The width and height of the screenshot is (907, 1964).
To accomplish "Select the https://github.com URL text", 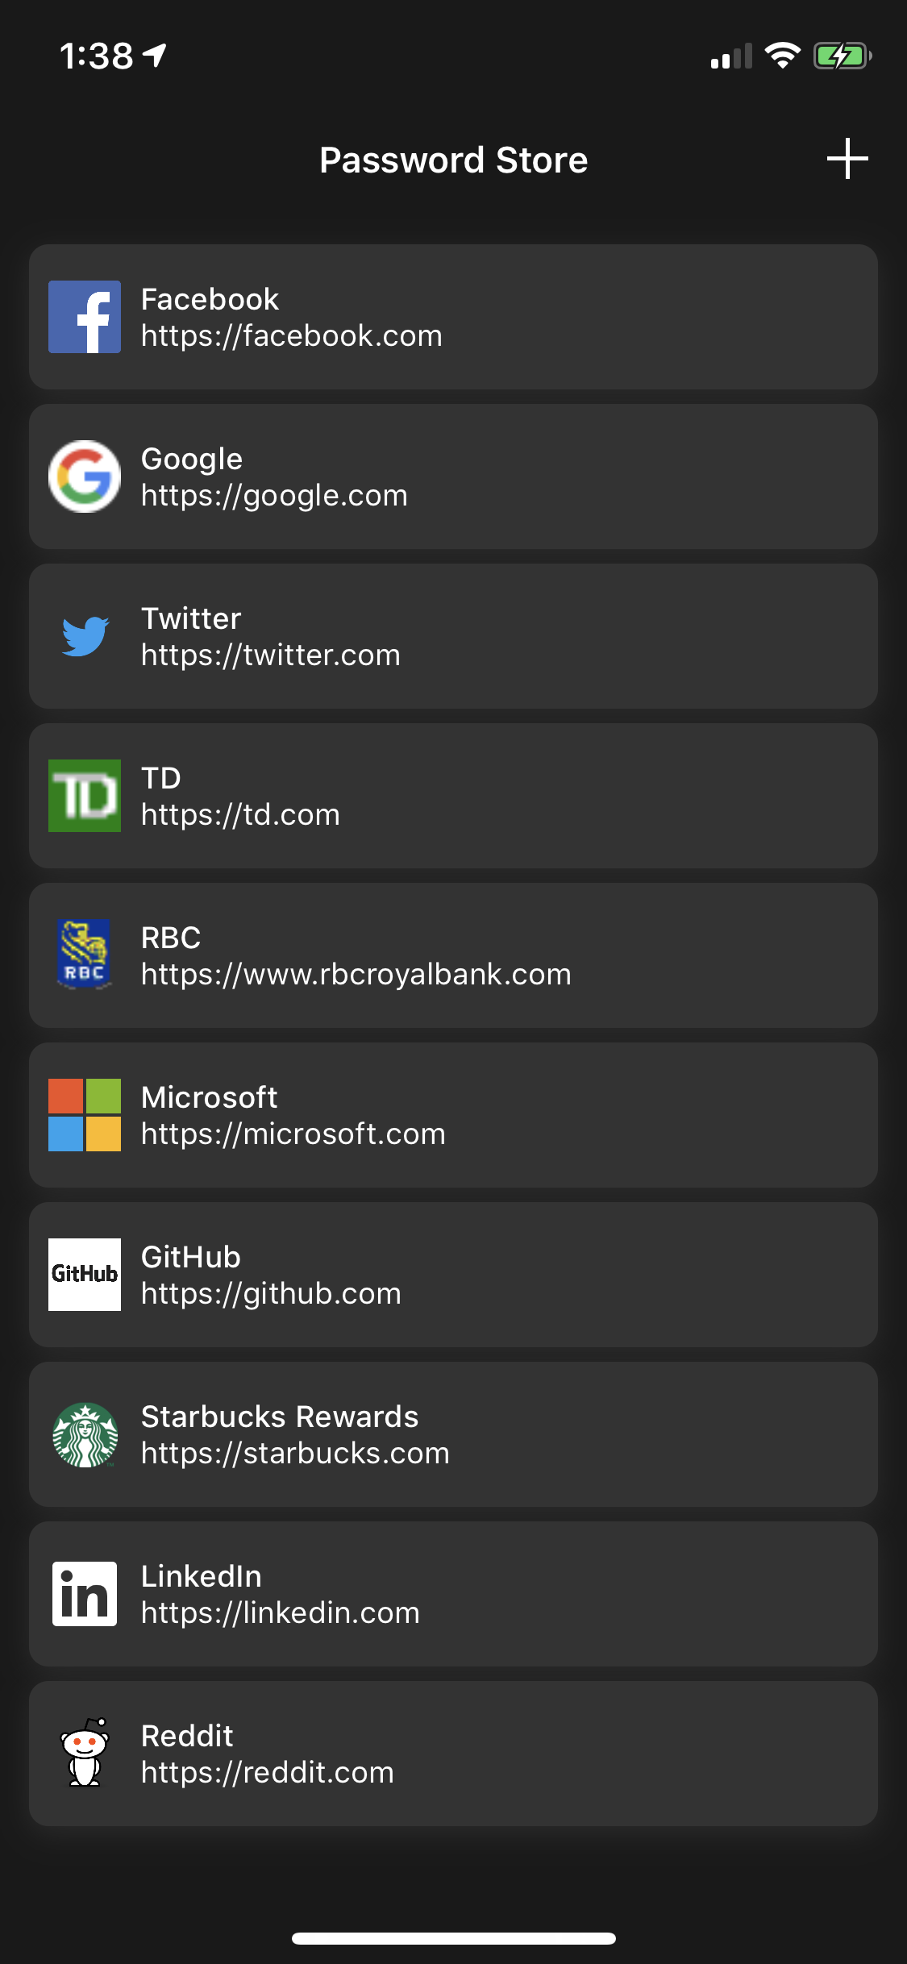I will point(271,1294).
